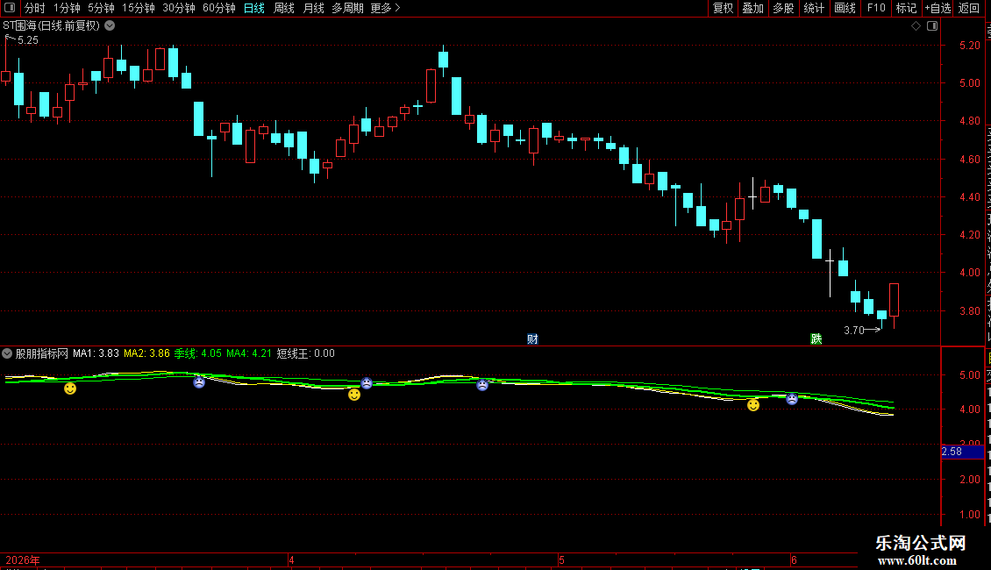This screenshot has width=991, height=570.
Task: Switch to the 分时 chart period
Action: [35, 8]
